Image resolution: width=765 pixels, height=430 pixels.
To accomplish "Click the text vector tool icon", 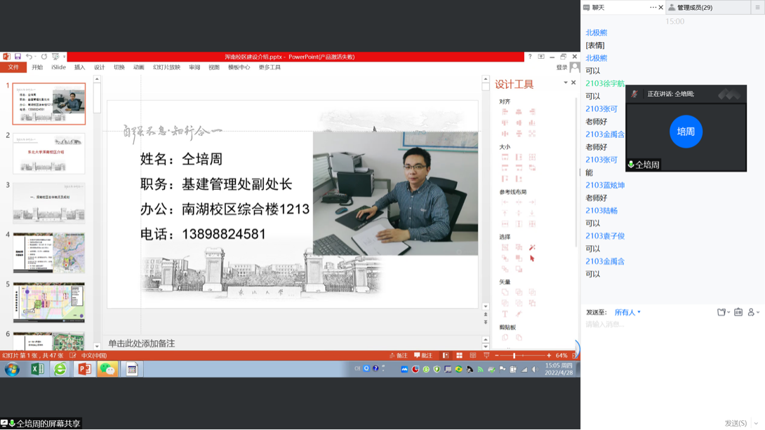I will (505, 314).
